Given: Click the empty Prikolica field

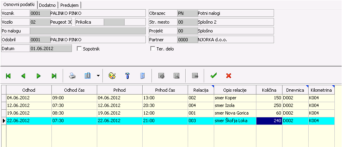Looking at the screenshot, I should pyautogui.click(x=114, y=22).
